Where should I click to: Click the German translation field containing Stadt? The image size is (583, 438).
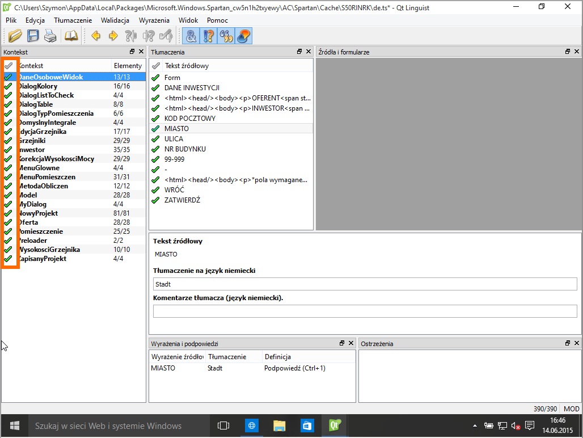[x=365, y=284]
